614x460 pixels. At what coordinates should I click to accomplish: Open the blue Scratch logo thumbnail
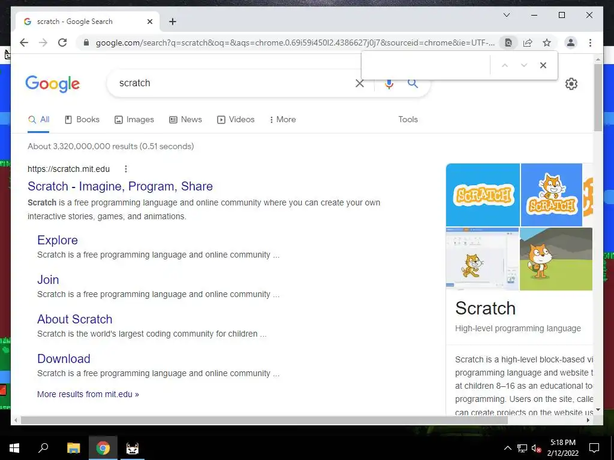(483, 195)
